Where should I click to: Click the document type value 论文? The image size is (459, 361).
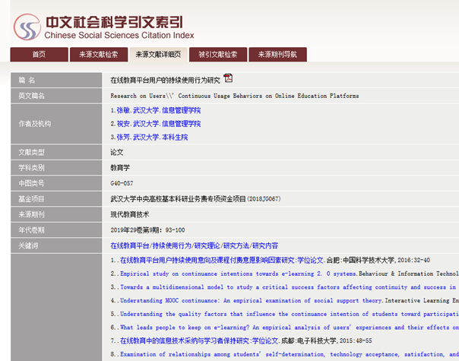click(117, 152)
